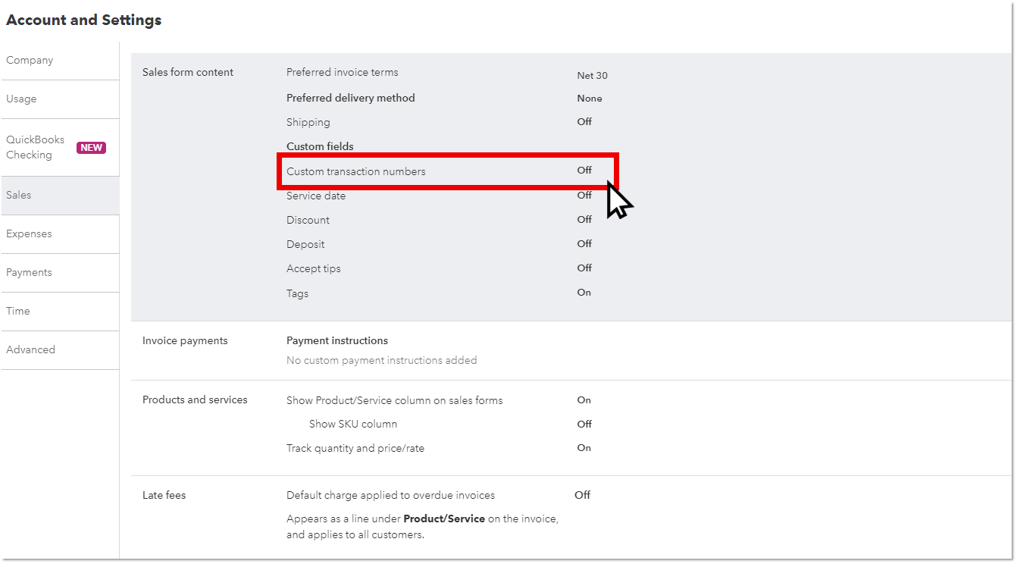Open the Company settings tab

(30, 61)
